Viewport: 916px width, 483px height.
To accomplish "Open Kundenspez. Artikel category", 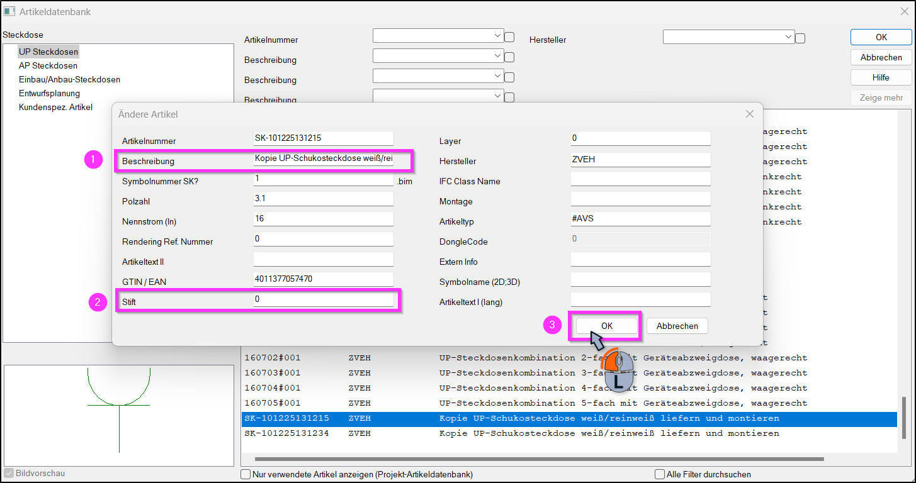I will (x=55, y=108).
